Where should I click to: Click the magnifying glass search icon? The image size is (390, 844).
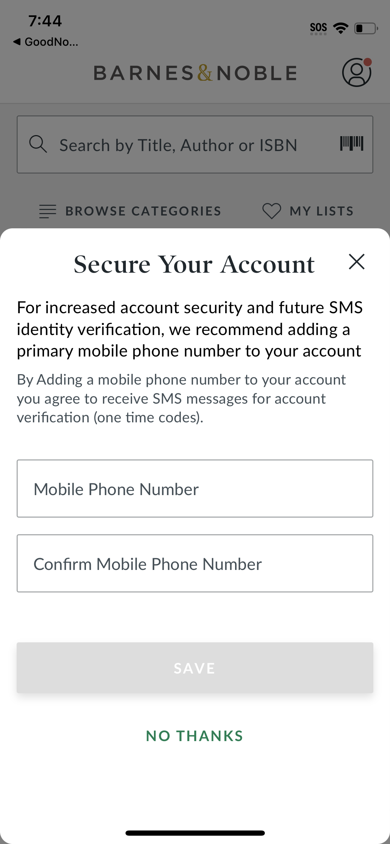pyautogui.click(x=38, y=144)
